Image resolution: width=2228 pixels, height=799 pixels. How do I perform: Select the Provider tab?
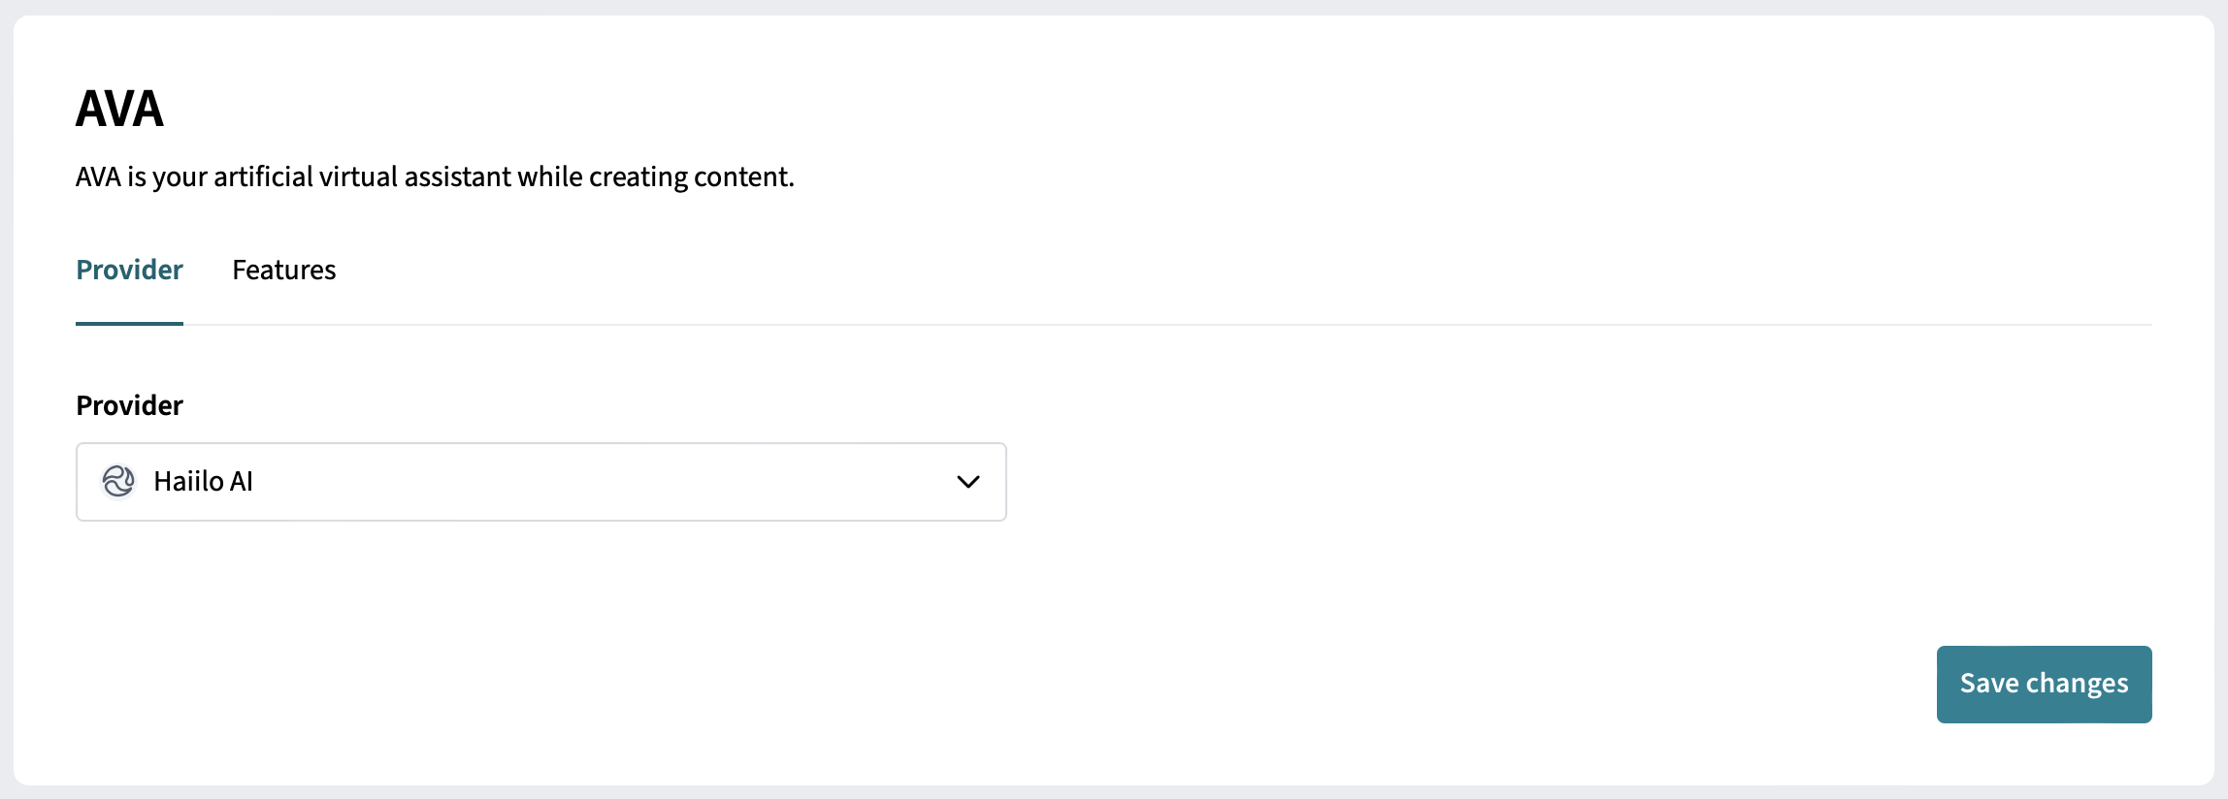pyautogui.click(x=129, y=270)
